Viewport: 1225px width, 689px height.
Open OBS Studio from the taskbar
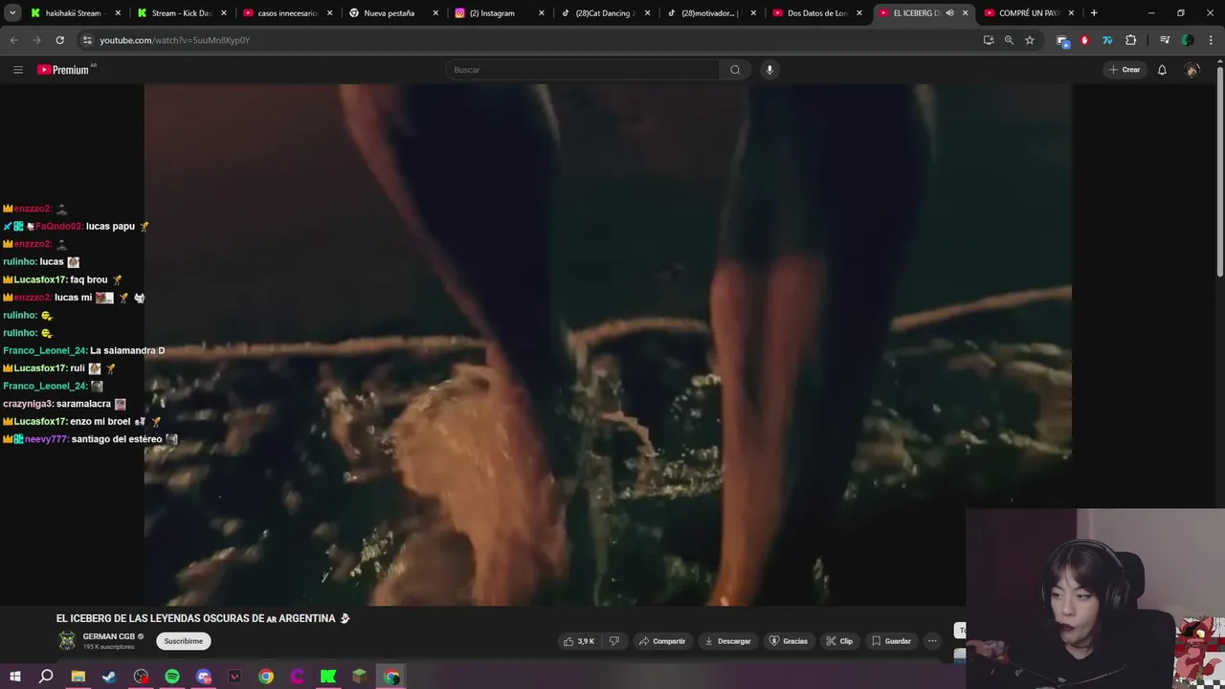click(x=141, y=677)
